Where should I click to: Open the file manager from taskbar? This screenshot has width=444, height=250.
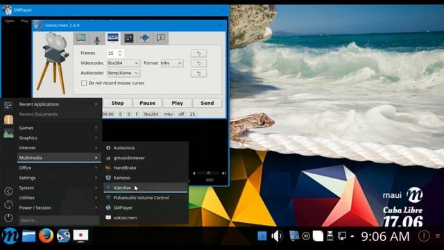coord(28,236)
